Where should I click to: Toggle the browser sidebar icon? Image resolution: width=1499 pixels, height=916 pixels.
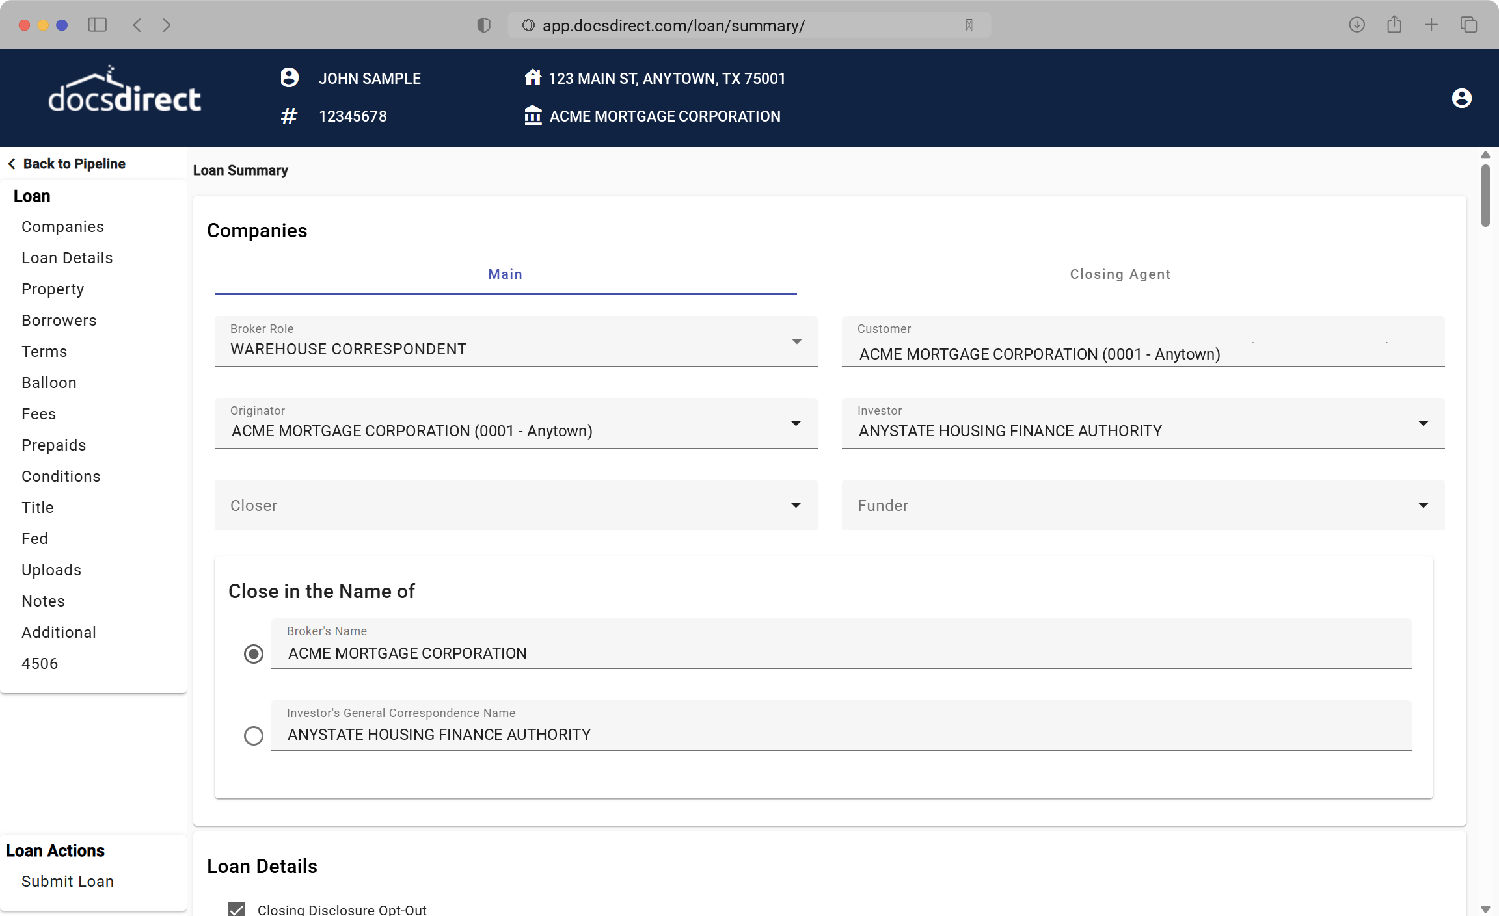point(98,25)
